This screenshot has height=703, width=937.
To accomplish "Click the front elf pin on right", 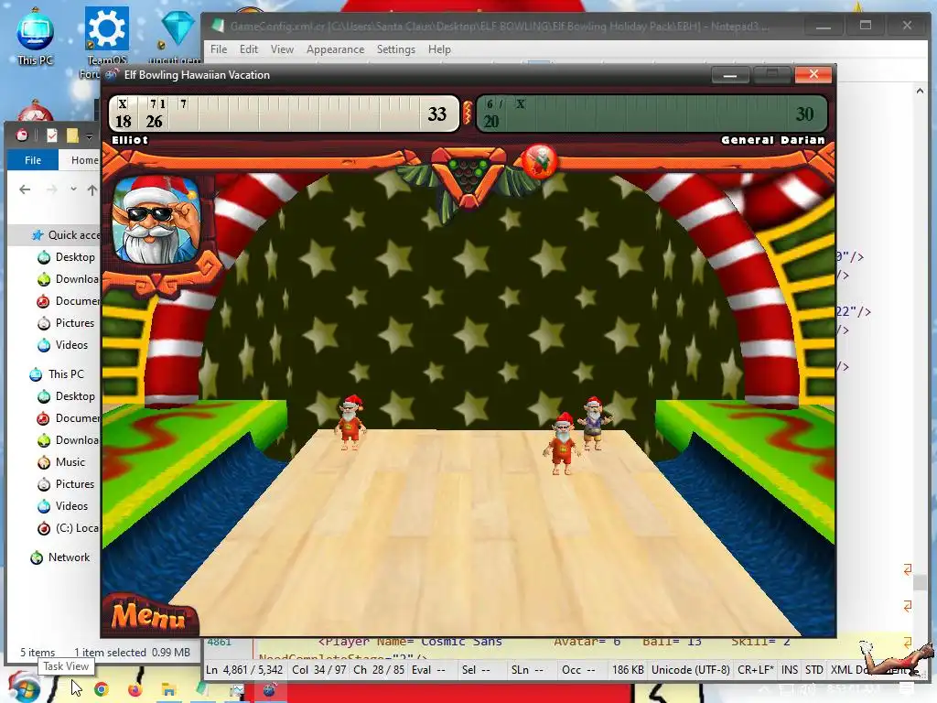I will (562, 444).
